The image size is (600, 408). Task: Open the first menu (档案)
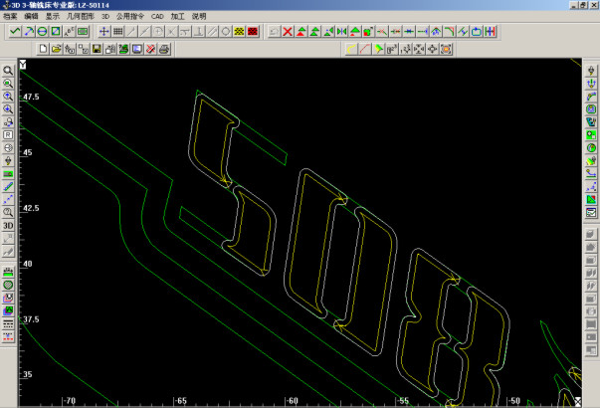(x=10, y=17)
